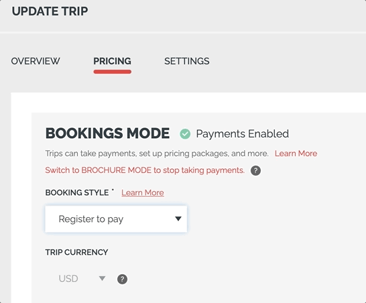Click the gray arrow beside USD
This screenshot has height=303, width=366.
click(102, 278)
